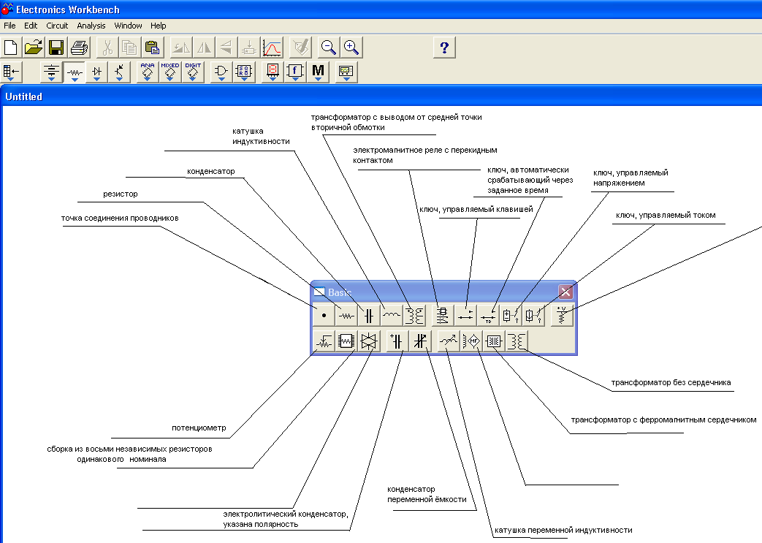Click the question mark Help button
This screenshot has width=762, height=543.
(444, 48)
